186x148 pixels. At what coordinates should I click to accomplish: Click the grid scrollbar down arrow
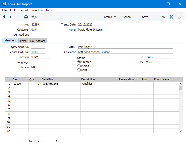pyautogui.click(x=181, y=131)
